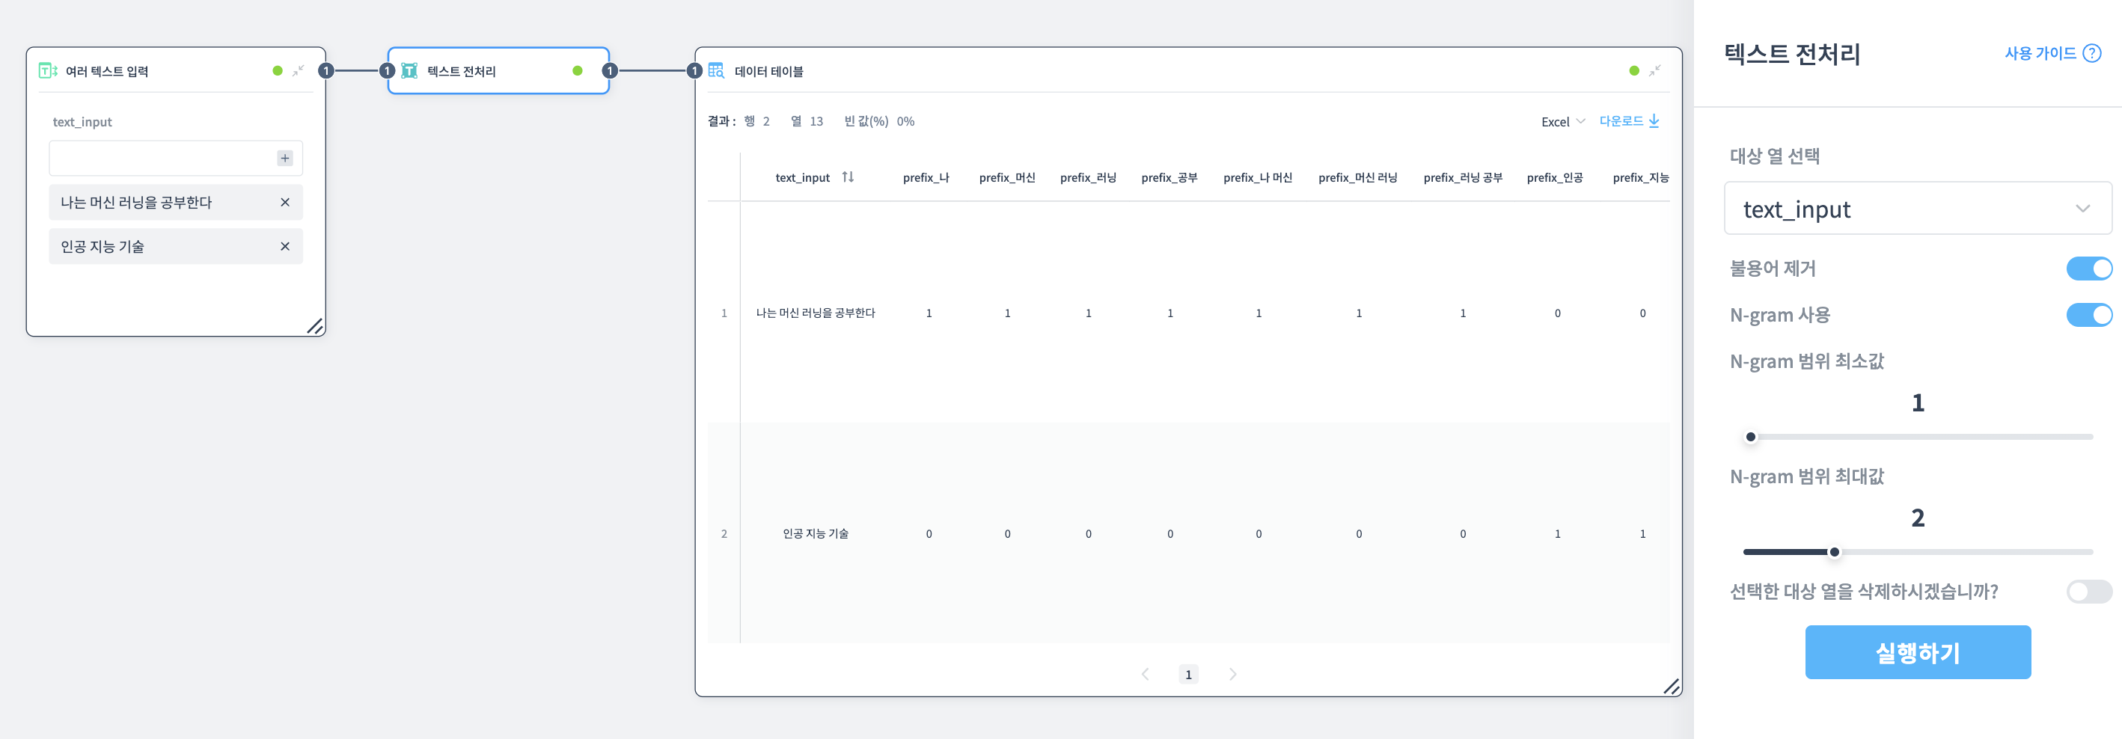
Task: Click the 텍스트 전처리 node icon
Action: point(409,71)
